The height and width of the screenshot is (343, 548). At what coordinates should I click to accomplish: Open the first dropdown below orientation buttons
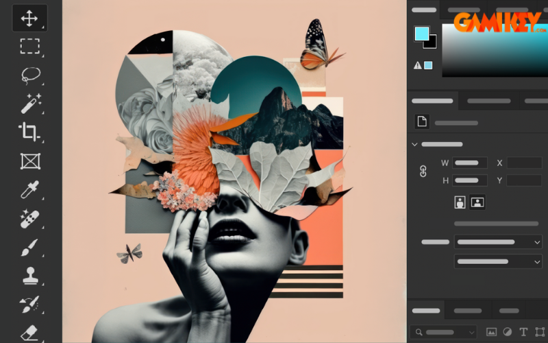pos(498,242)
